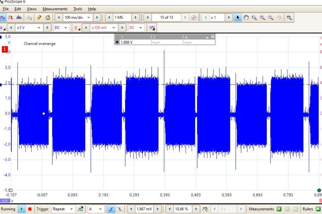This screenshot has width=322, height=214.
Task: Open the trigger mode Repeat dropdown
Action: pyautogui.click(x=71, y=209)
